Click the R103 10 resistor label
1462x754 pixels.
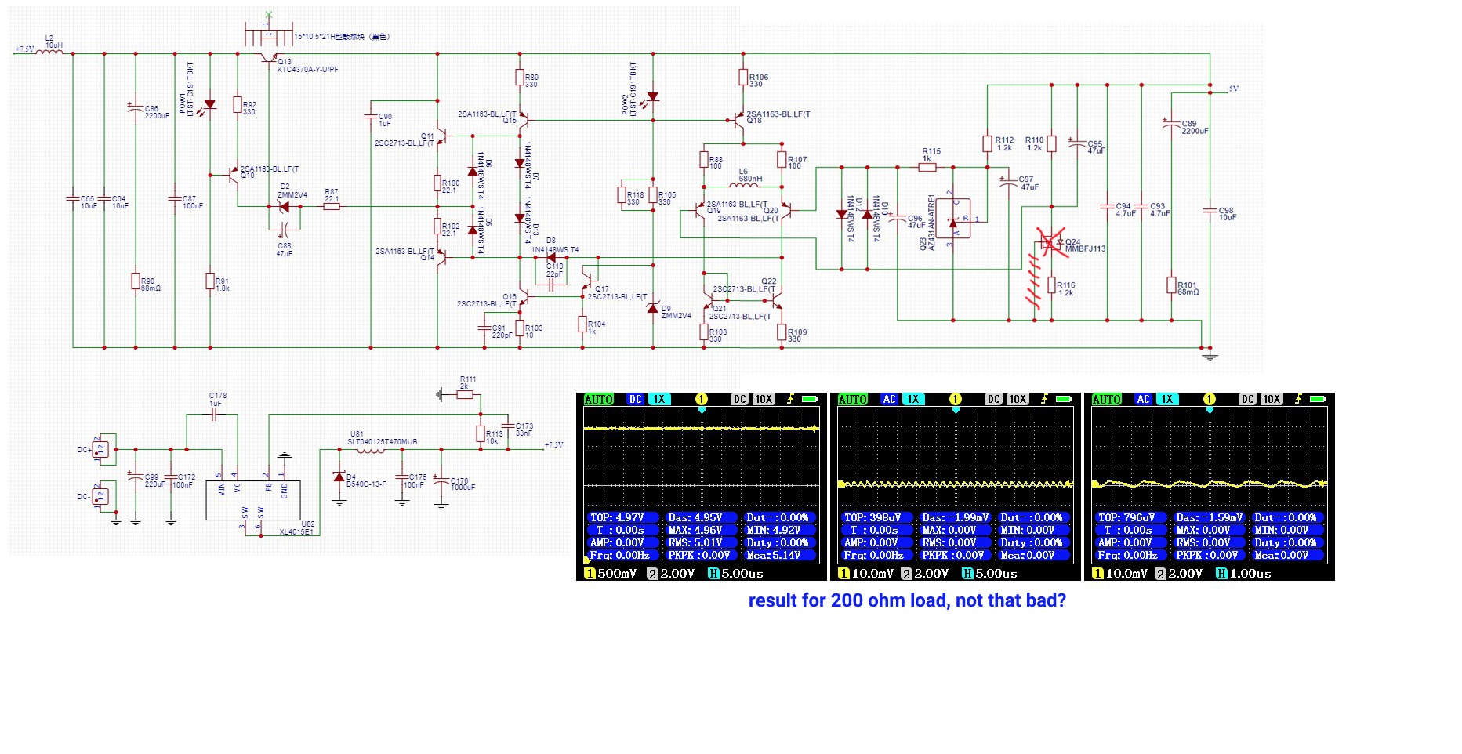coord(534,332)
